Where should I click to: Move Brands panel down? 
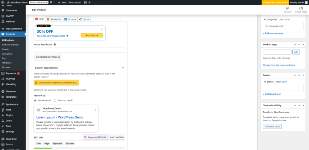coord(299,75)
